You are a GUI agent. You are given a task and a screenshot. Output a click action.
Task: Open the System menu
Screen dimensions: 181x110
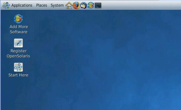pyautogui.click(x=57, y=5)
